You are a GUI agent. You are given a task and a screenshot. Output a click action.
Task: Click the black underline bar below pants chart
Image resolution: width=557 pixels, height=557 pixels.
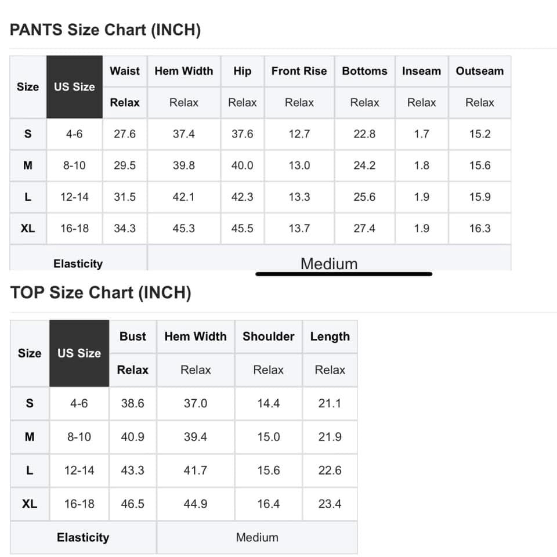point(344,274)
